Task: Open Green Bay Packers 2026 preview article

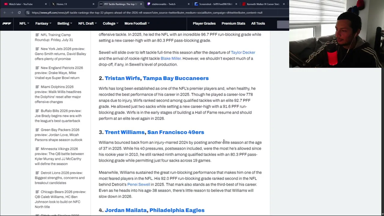Action: (x=58, y=135)
